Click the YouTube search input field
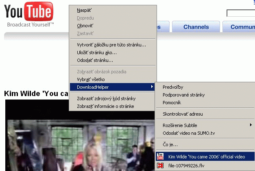 [241, 13]
